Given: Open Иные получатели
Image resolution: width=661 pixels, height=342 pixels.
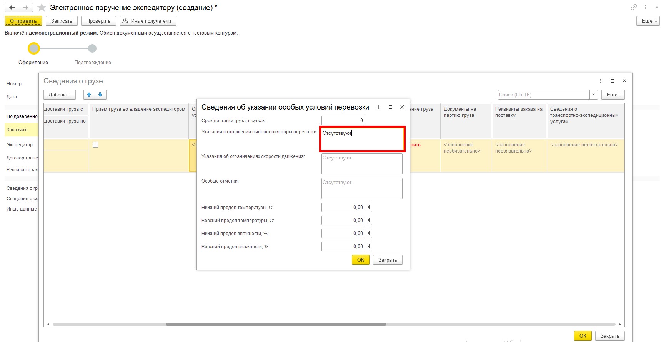Looking at the screenshot, I should (x=148, y=21).
